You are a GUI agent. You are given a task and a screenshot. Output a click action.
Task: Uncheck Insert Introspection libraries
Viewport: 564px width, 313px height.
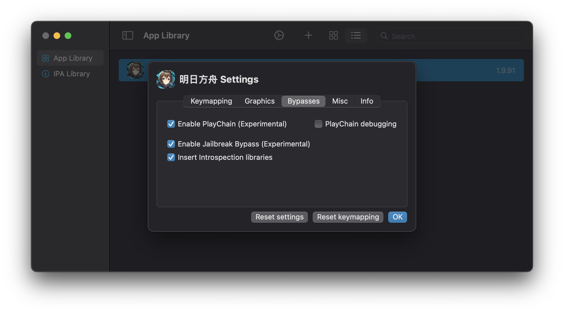point(171,157)
